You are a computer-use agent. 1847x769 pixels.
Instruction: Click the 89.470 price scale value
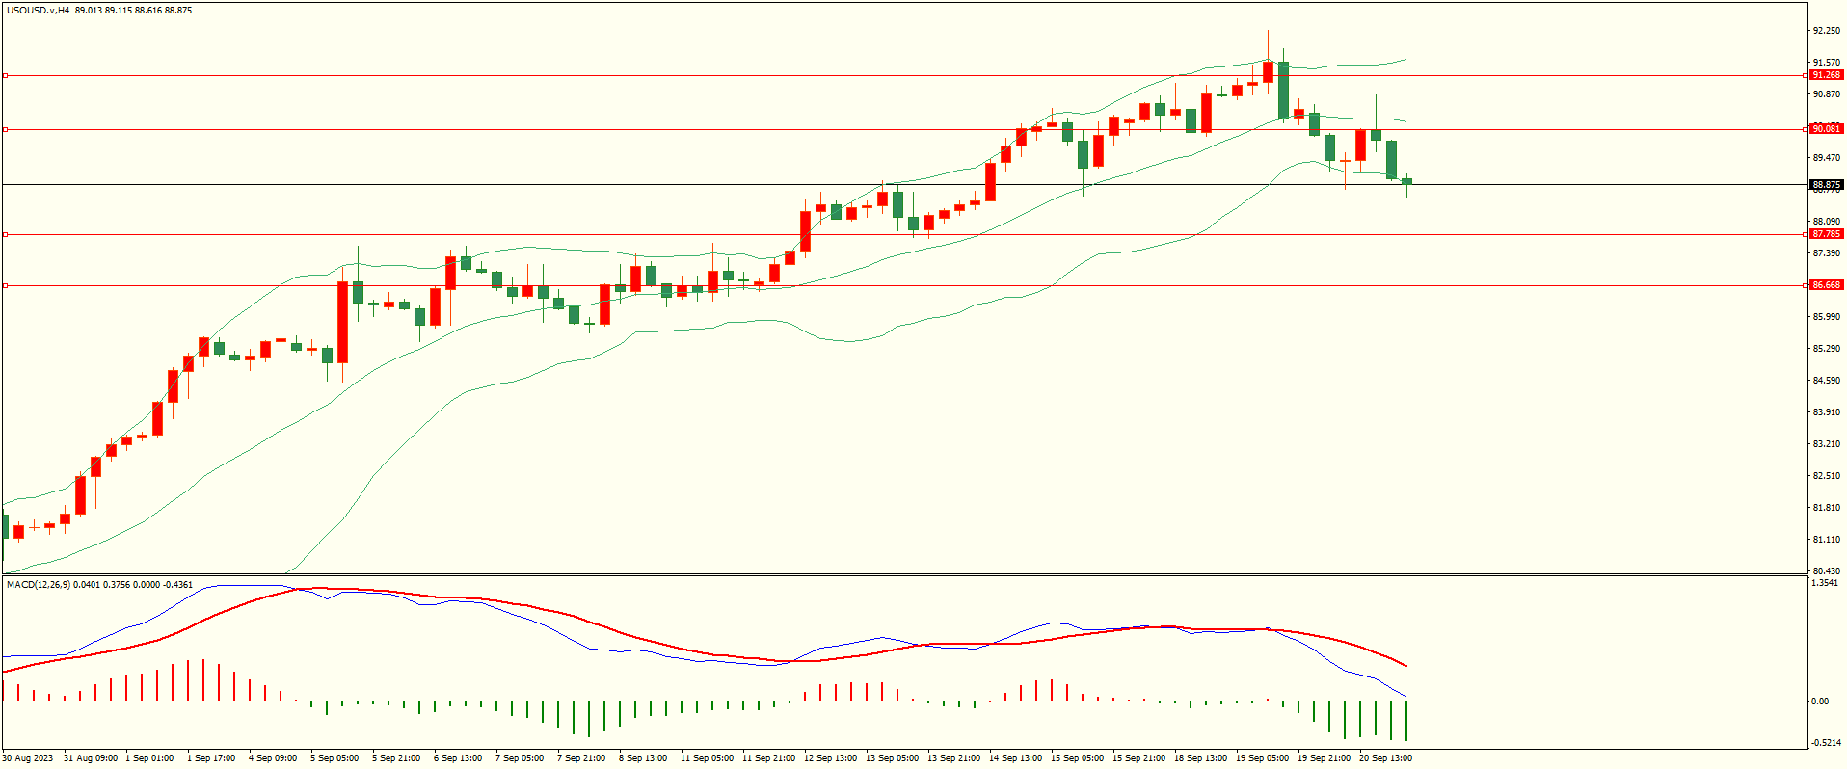point(1826,158)
